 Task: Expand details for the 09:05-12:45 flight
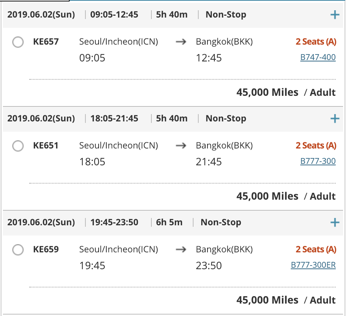pos(335,15)
